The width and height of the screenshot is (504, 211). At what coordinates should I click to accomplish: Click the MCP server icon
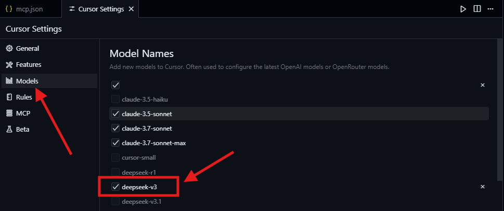9,113
